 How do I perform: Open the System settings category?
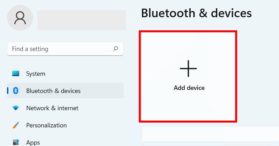(36, 74)
